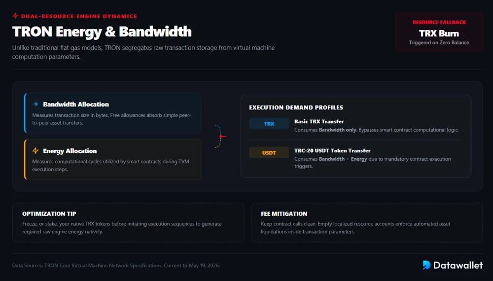This screenshot has height=281, width=493.
Task: Select the blue TRX badge
Action: [x=269, y=124]
